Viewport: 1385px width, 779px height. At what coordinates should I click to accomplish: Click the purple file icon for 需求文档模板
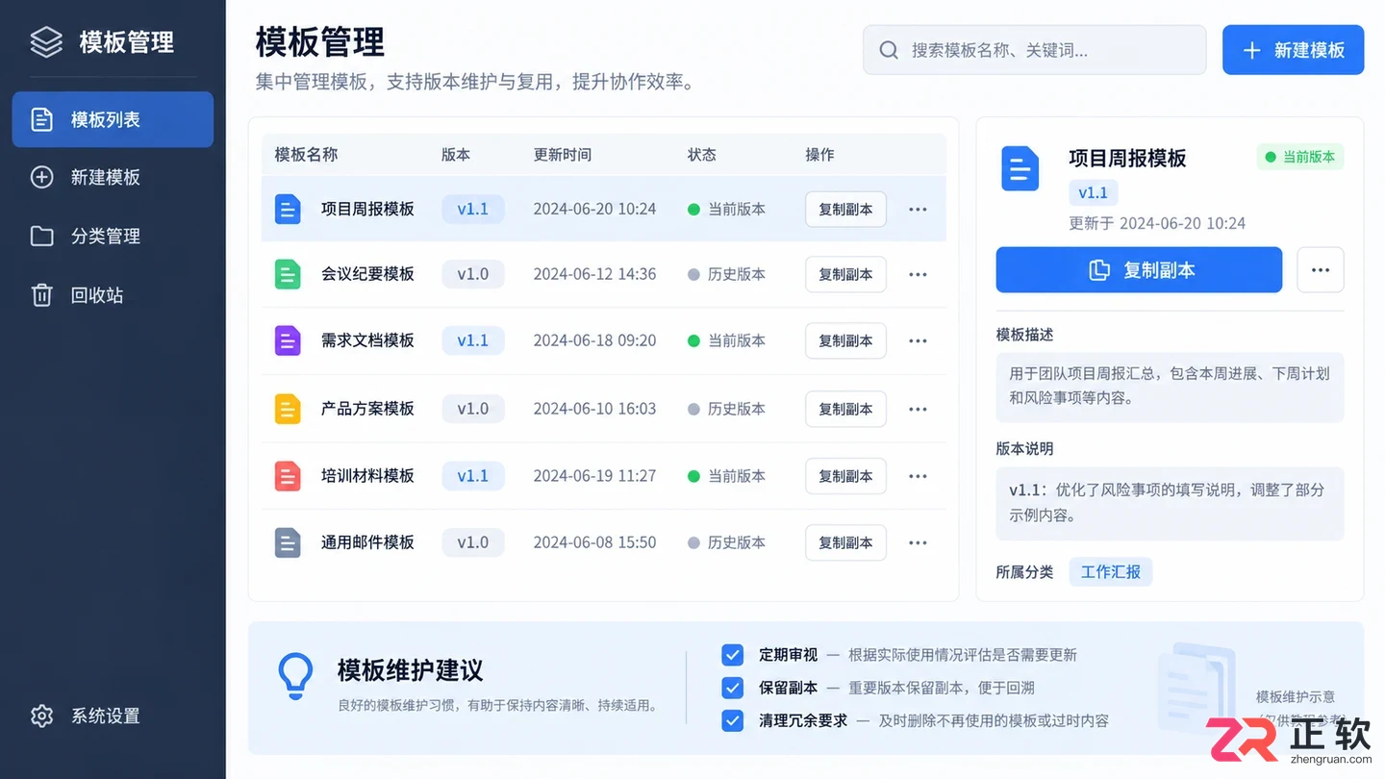click(x=288, y=340)
